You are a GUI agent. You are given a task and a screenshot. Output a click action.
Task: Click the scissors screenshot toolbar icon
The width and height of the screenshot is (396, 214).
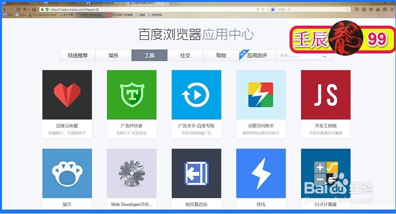tap(378, 9)
